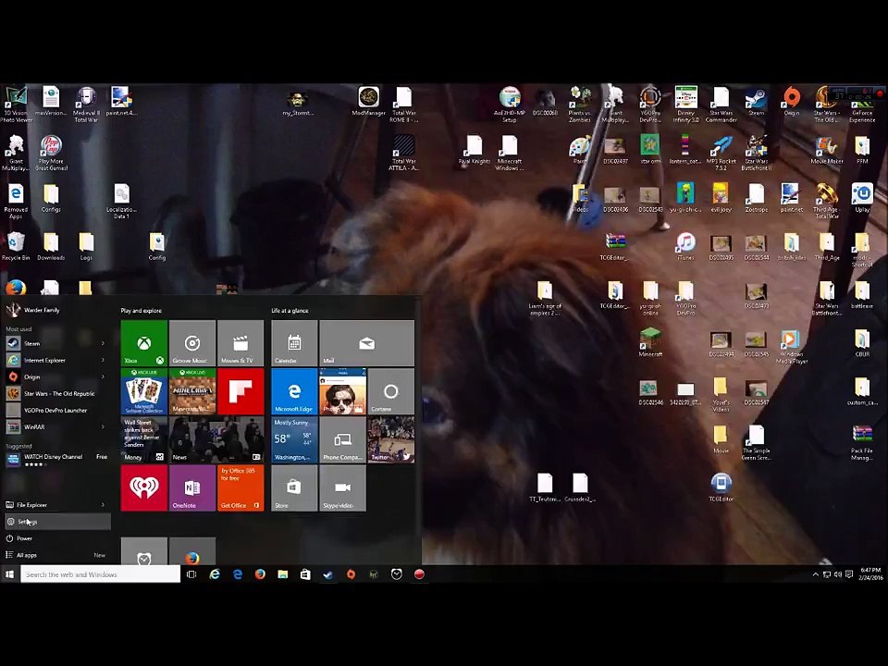Launch Star Wars - The Old Republic
Viewport: 888px width, 666px height.
tap(57, 393)
